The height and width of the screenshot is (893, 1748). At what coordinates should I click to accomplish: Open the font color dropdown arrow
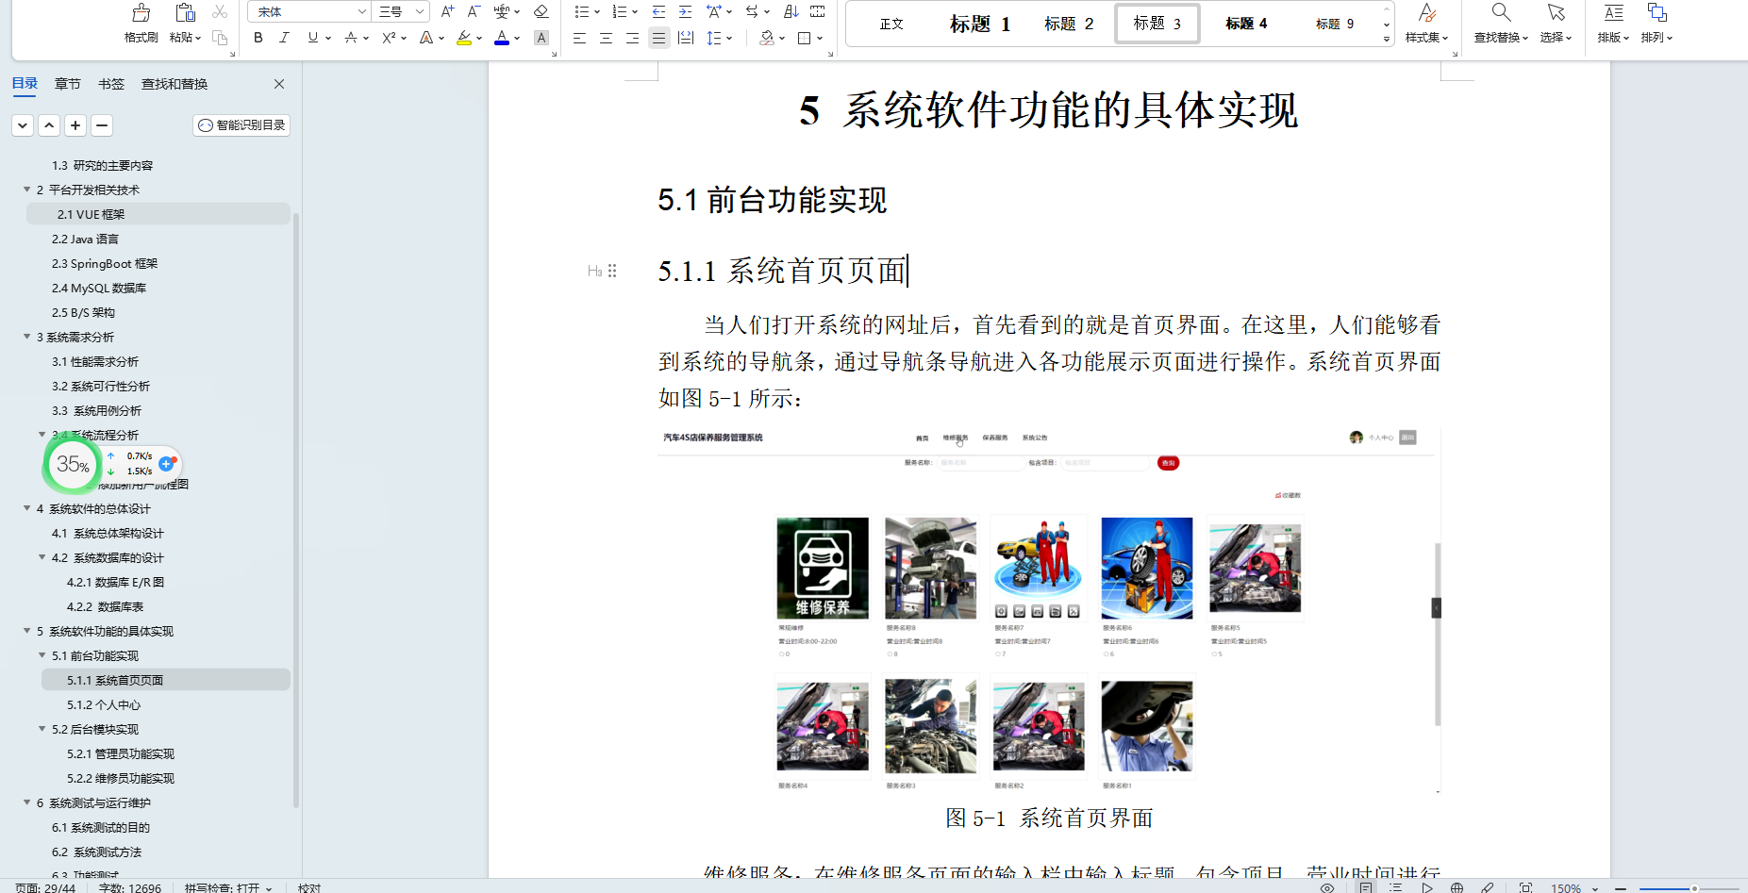tap(517, 39)
